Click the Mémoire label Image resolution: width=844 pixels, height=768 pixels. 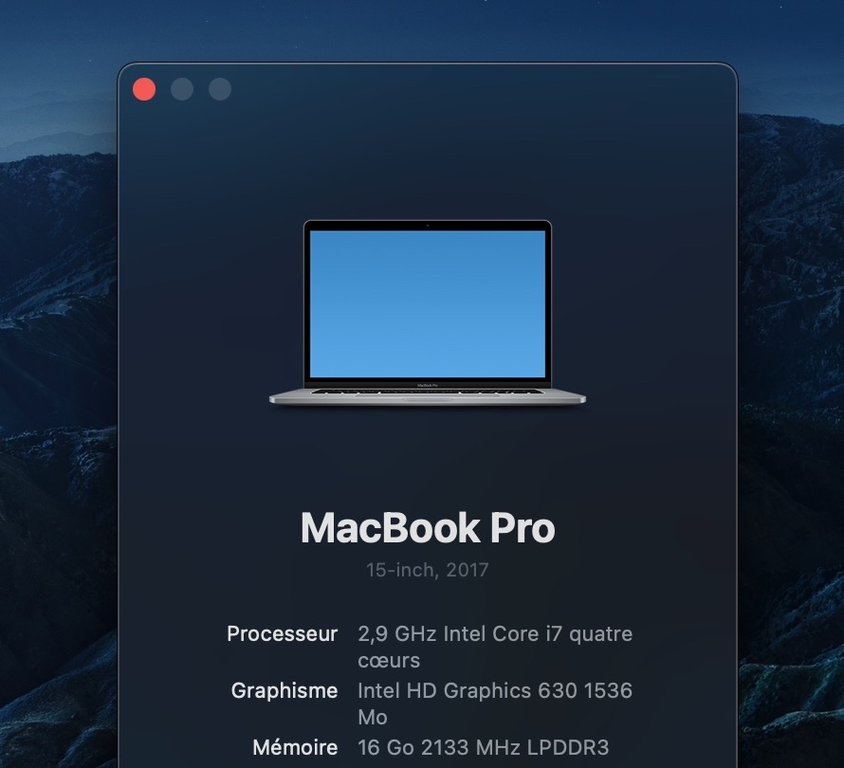click(296, 747)
